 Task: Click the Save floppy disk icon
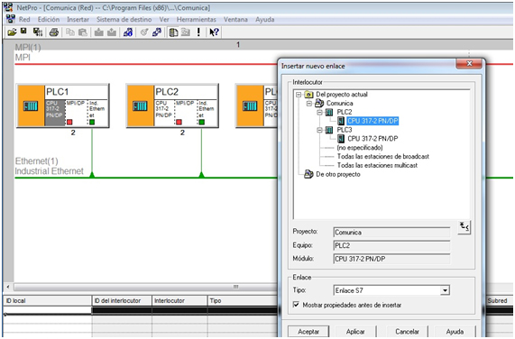[23, 32]
